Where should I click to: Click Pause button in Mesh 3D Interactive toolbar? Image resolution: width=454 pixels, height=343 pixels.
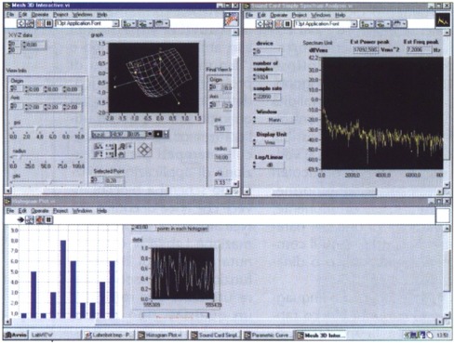click(x=48, y=23)
